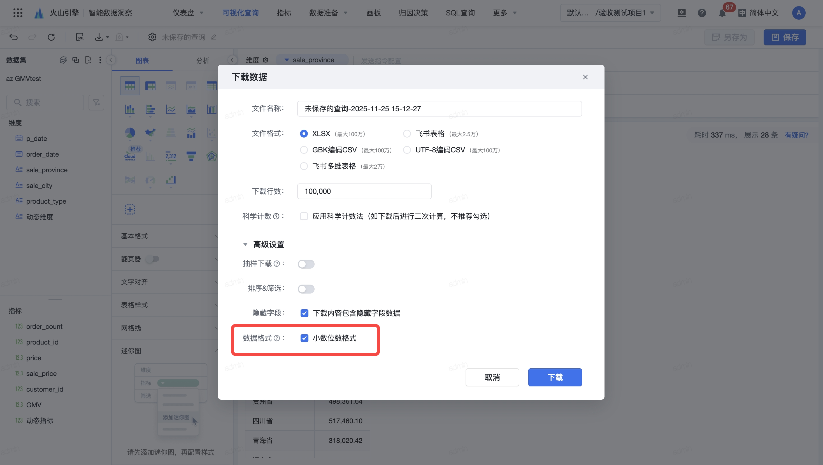Click the refresh query icon
The image size is (823, 465).
tap(51, 37)
